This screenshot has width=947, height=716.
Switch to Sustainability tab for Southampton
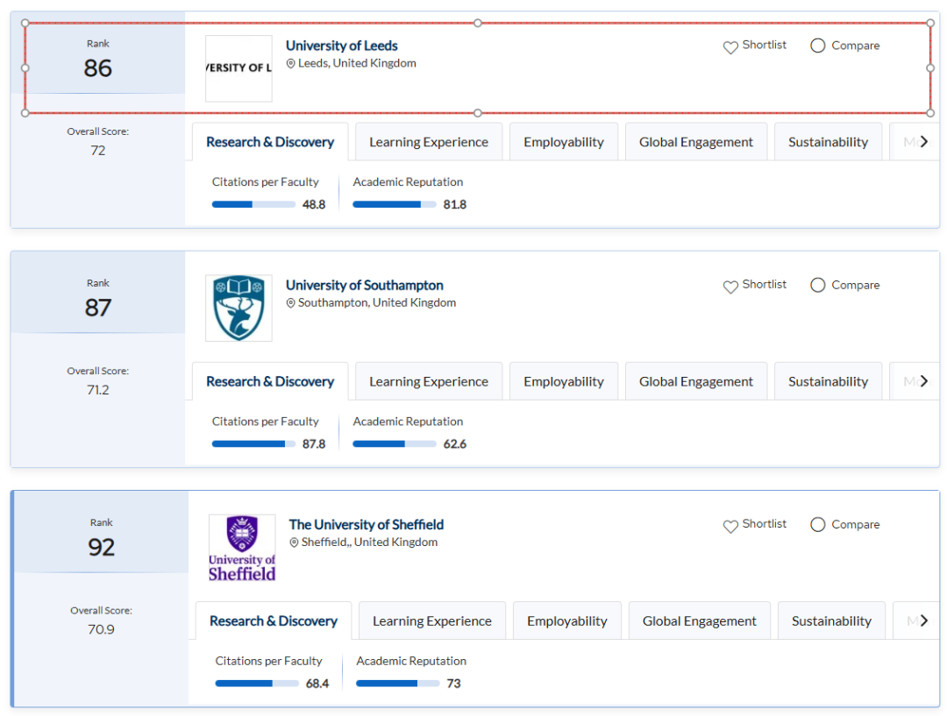pos(828,381)
